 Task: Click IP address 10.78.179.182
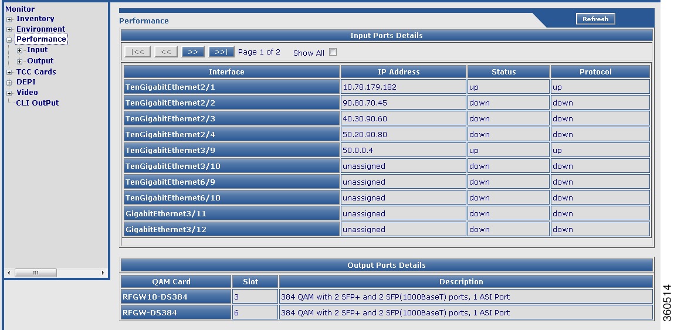click(370, 87)
